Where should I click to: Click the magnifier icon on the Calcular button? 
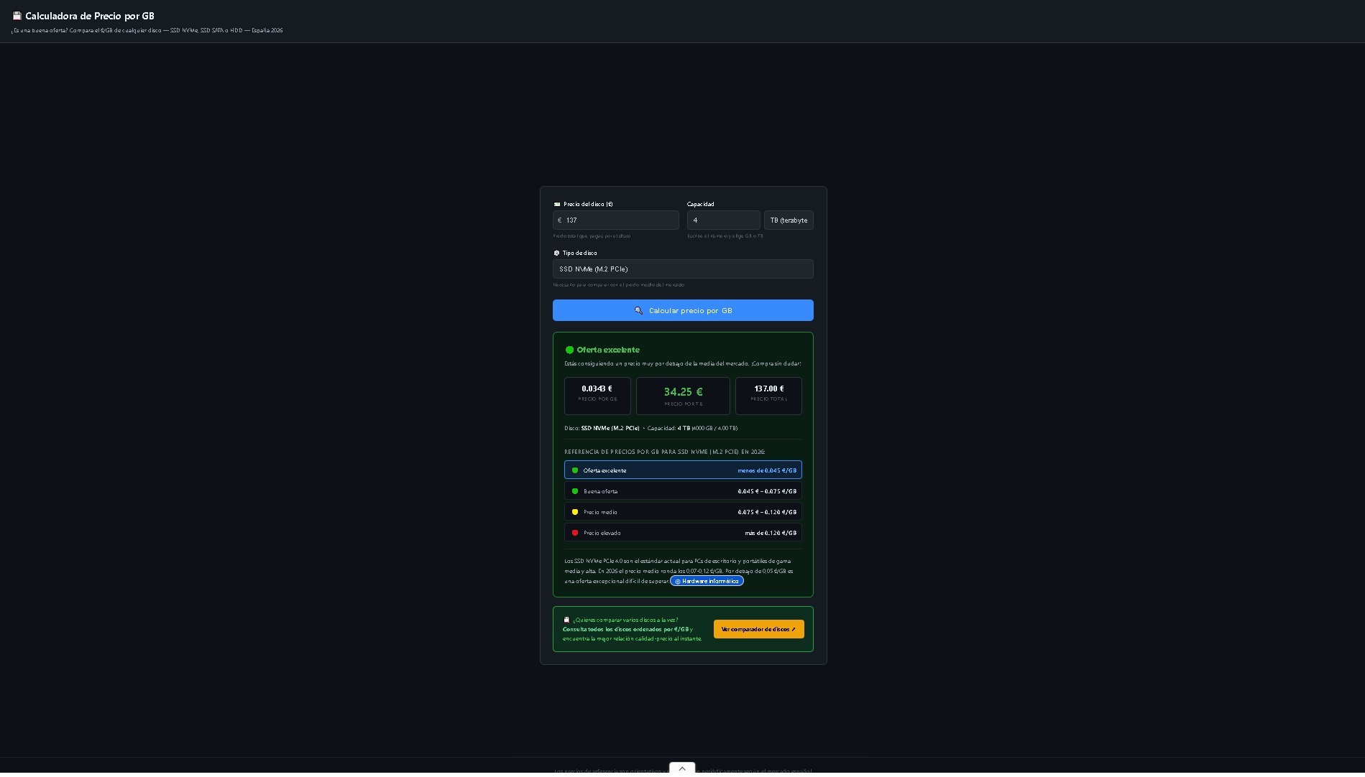638,311
